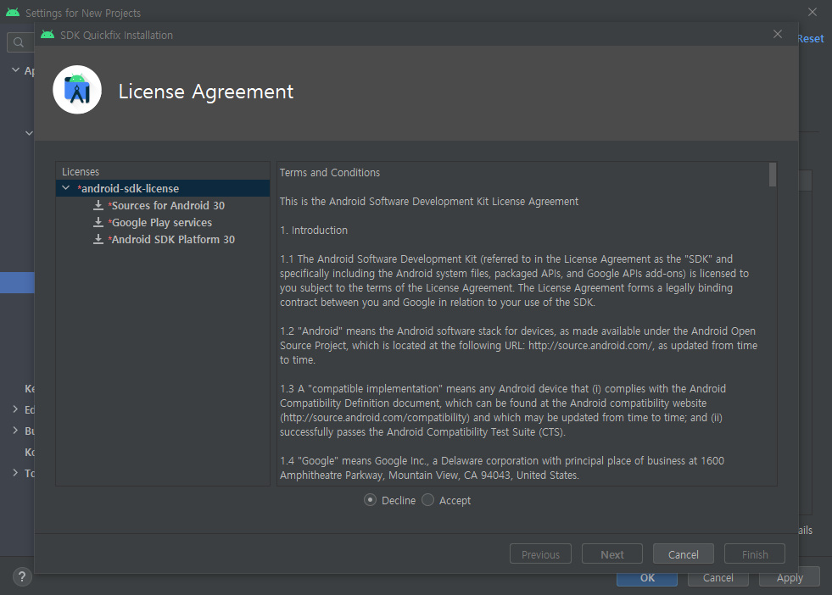Image resolution: width=832 pixels, height=595 pixels.
Task: Click the download icon beside Google Play services
Action: tap(98, 222)
